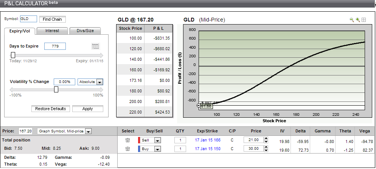This screenshot has width=376, height=169.
Task: Zoom out the P&L chart
Action: tap(352, 20)
